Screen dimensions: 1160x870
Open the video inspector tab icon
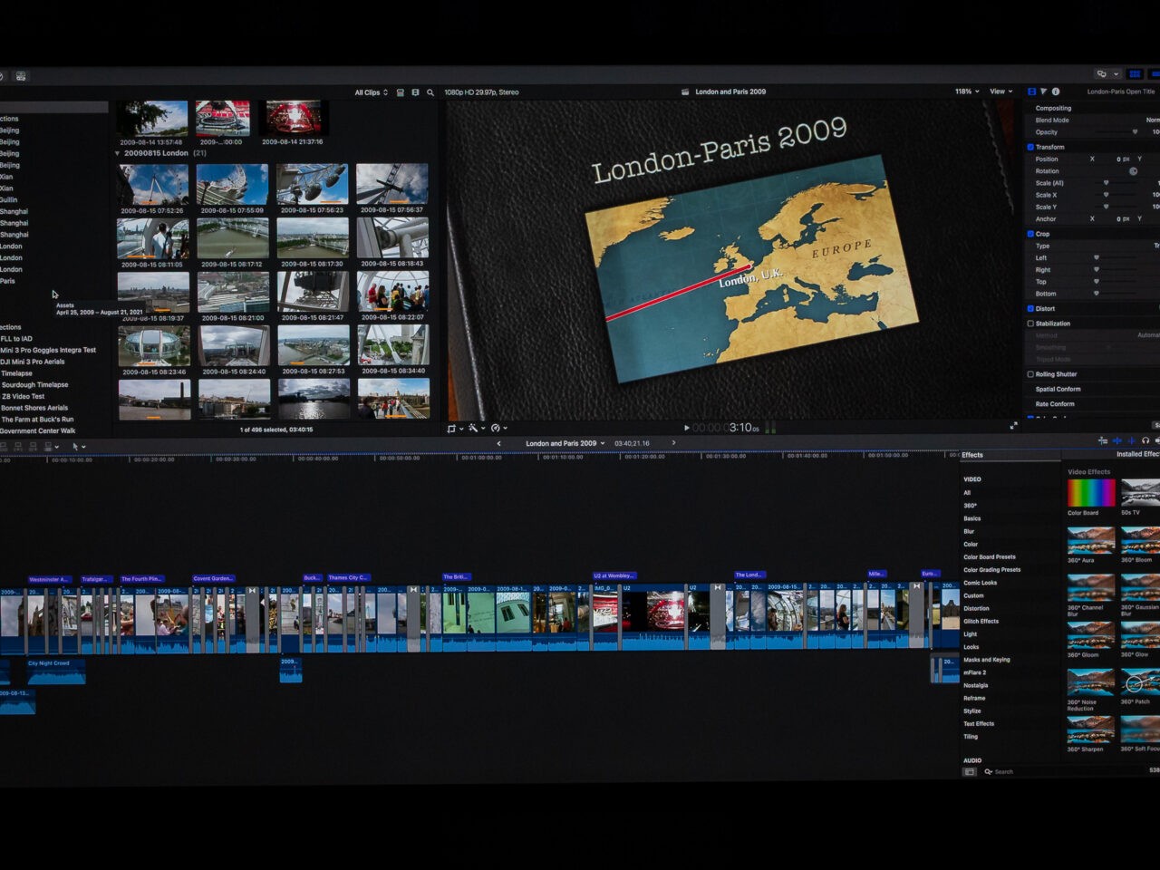coord(1031,92)
